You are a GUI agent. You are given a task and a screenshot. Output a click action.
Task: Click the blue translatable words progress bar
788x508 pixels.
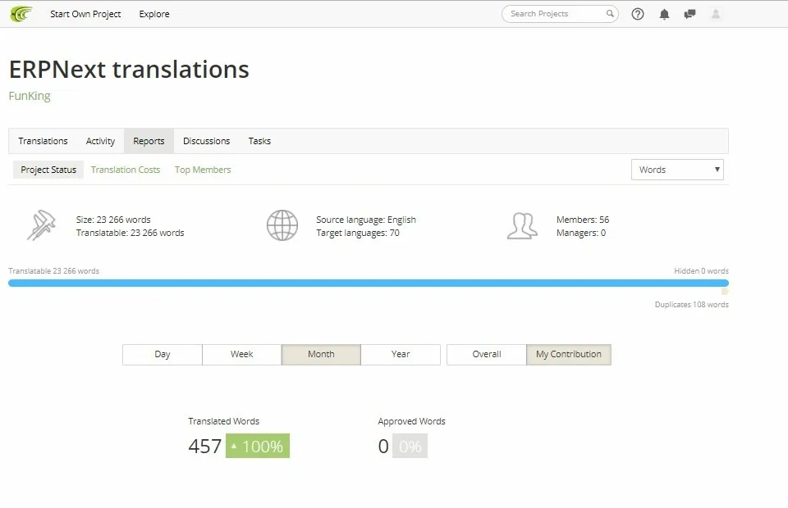point(369,283)
